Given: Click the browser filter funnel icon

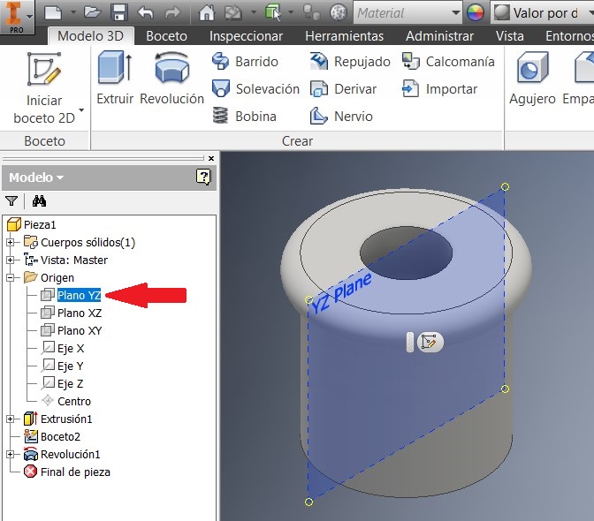Looking at the screenshot, I should click(11, 201).
